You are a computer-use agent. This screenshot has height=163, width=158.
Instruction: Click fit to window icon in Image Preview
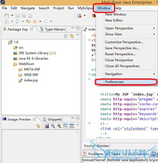click(72, 126)
